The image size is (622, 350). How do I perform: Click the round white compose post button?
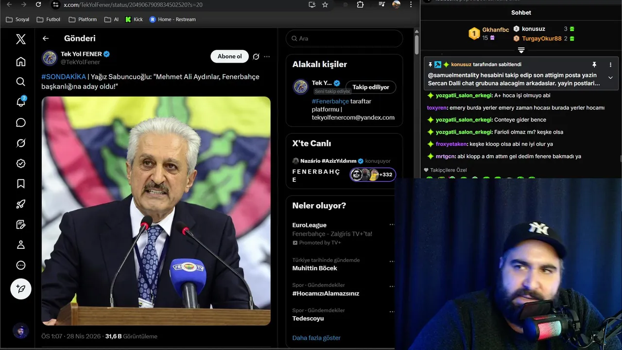(21, 289)
